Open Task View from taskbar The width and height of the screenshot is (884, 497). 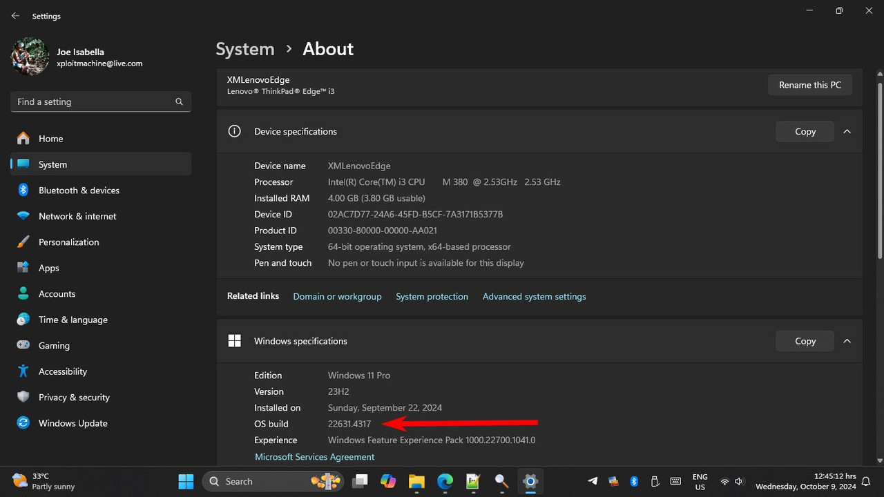(360, 481)
